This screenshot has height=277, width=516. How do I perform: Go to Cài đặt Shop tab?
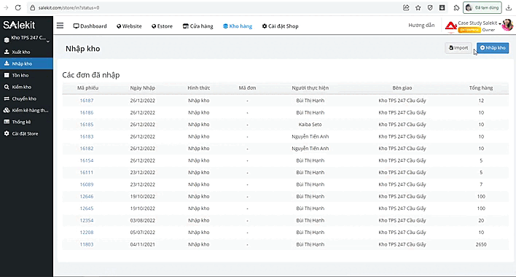280,26
